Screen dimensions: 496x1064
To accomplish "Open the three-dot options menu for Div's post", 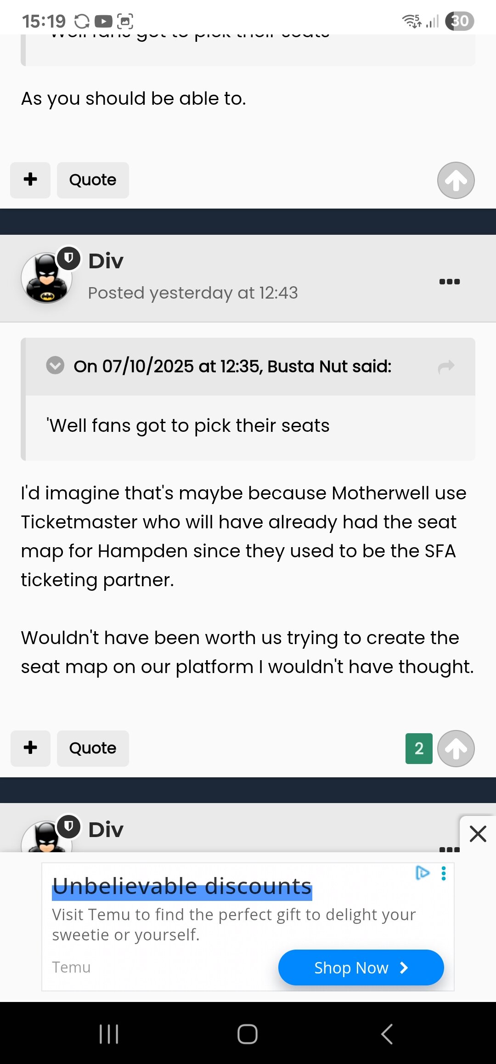I will click(449, 282).
